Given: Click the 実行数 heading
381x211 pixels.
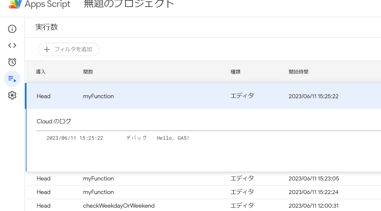Looking at the screenshot, I should pyautogui.click(x=46, y=27).
